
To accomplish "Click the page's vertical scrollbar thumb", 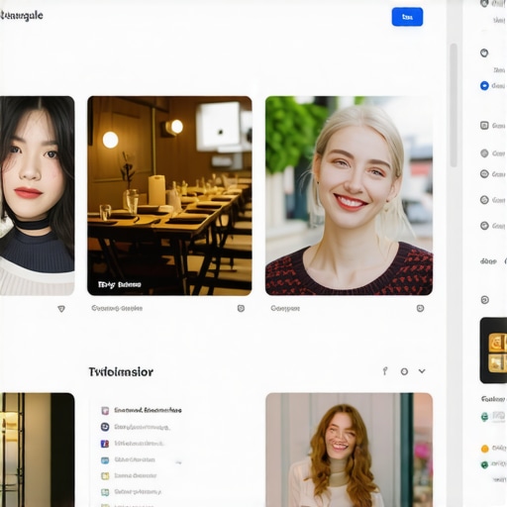I will (x=454, y=105).
